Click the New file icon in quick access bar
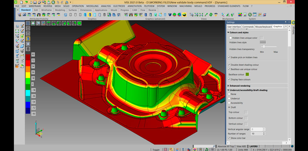 [22, 2]
